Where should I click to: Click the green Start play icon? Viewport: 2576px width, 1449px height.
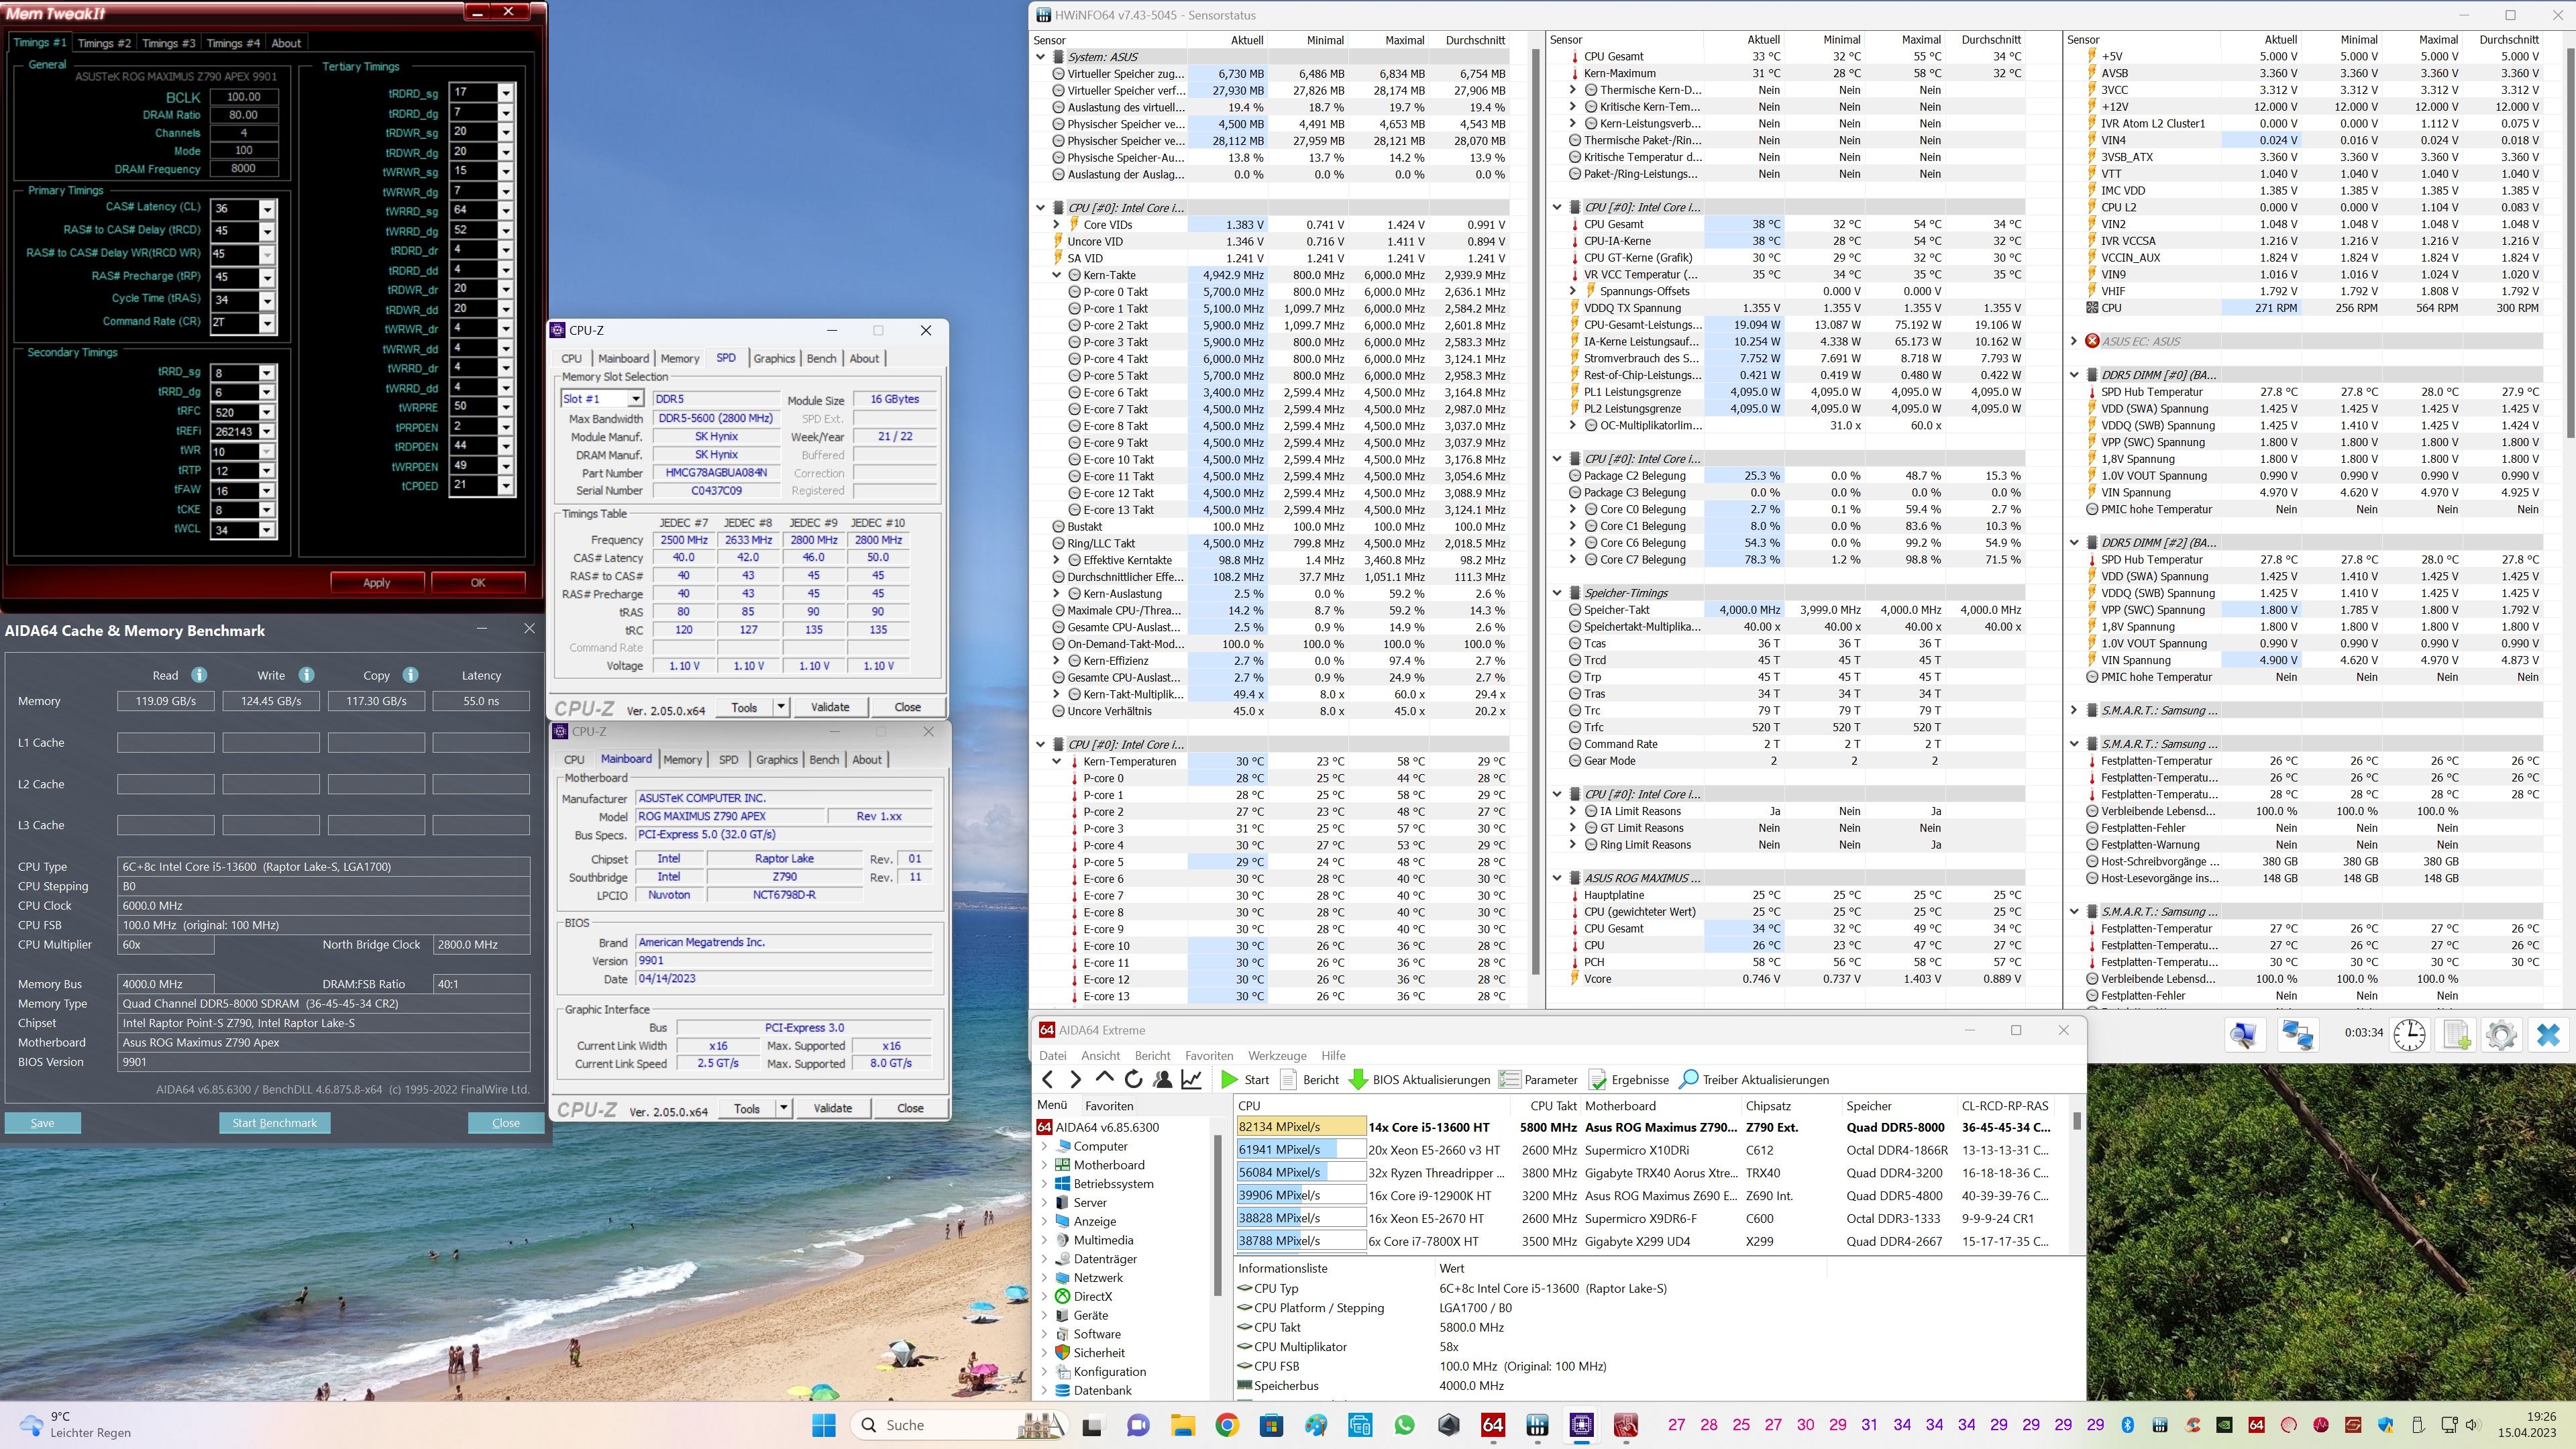[1229, 1079]
